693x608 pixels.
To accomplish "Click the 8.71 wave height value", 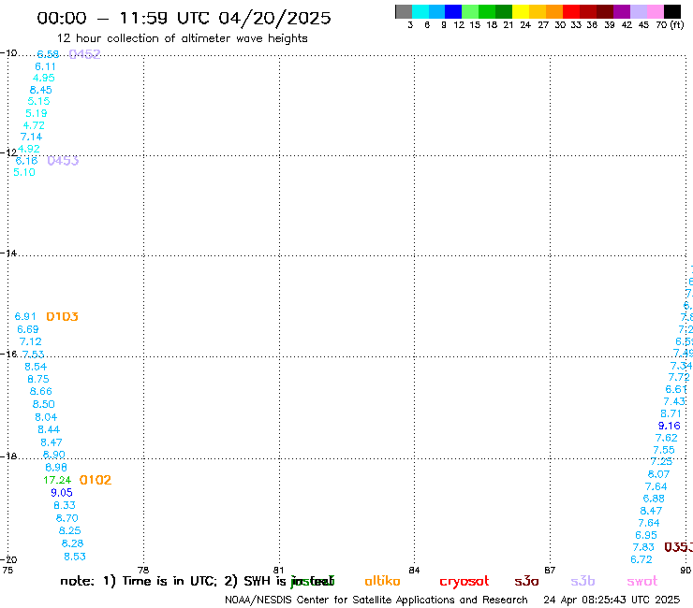I will [671, 413].
